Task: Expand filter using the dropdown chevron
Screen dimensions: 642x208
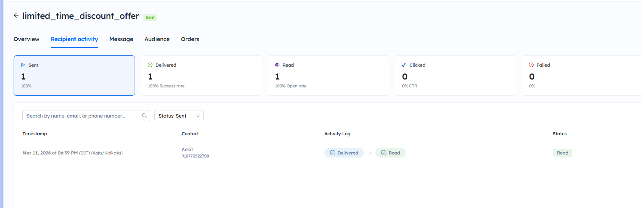Action: click(198, 116)
